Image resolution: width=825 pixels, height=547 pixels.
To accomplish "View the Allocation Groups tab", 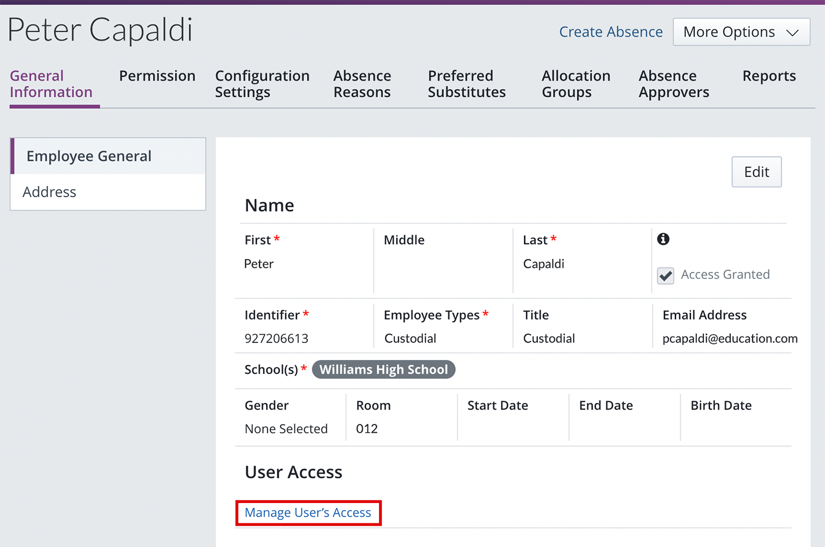I will pos(576,84).
